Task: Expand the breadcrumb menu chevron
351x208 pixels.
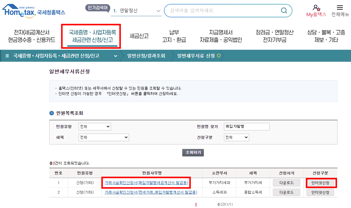Action: tap(116, 56)
